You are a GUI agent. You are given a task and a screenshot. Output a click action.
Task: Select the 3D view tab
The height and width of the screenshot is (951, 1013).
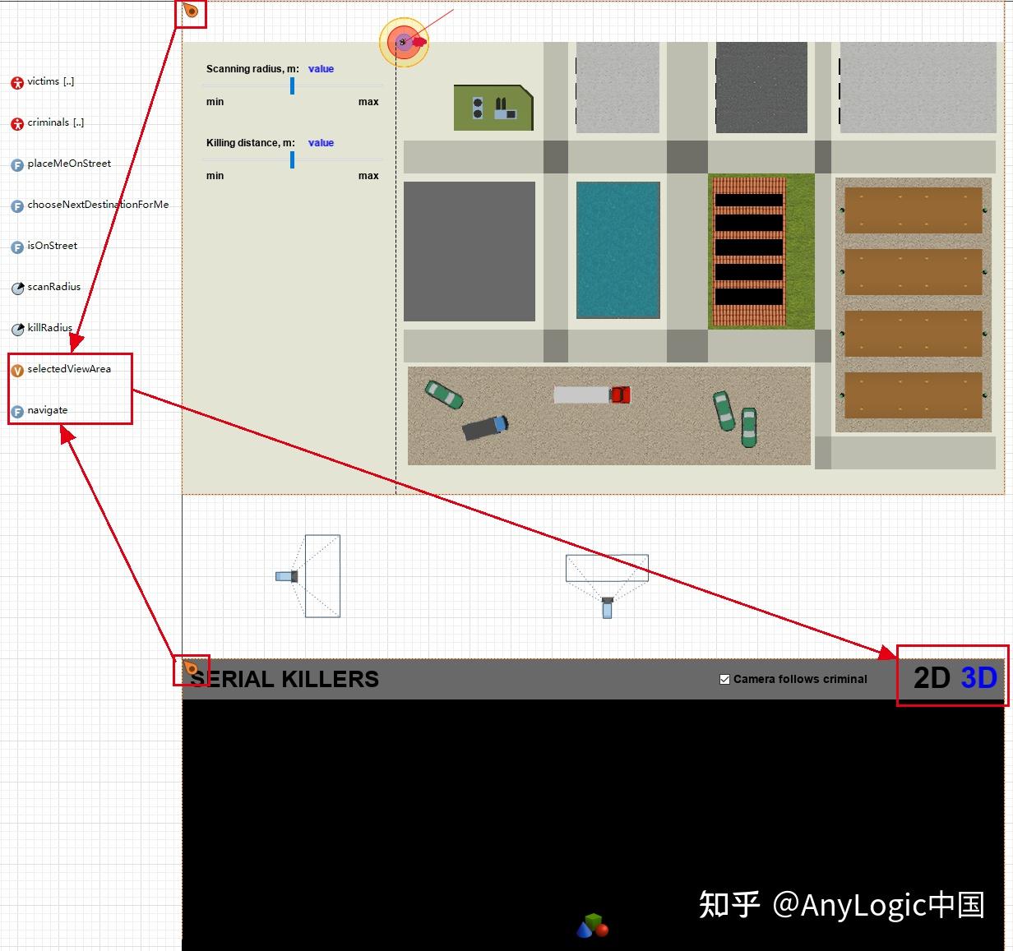coord(978,678)
